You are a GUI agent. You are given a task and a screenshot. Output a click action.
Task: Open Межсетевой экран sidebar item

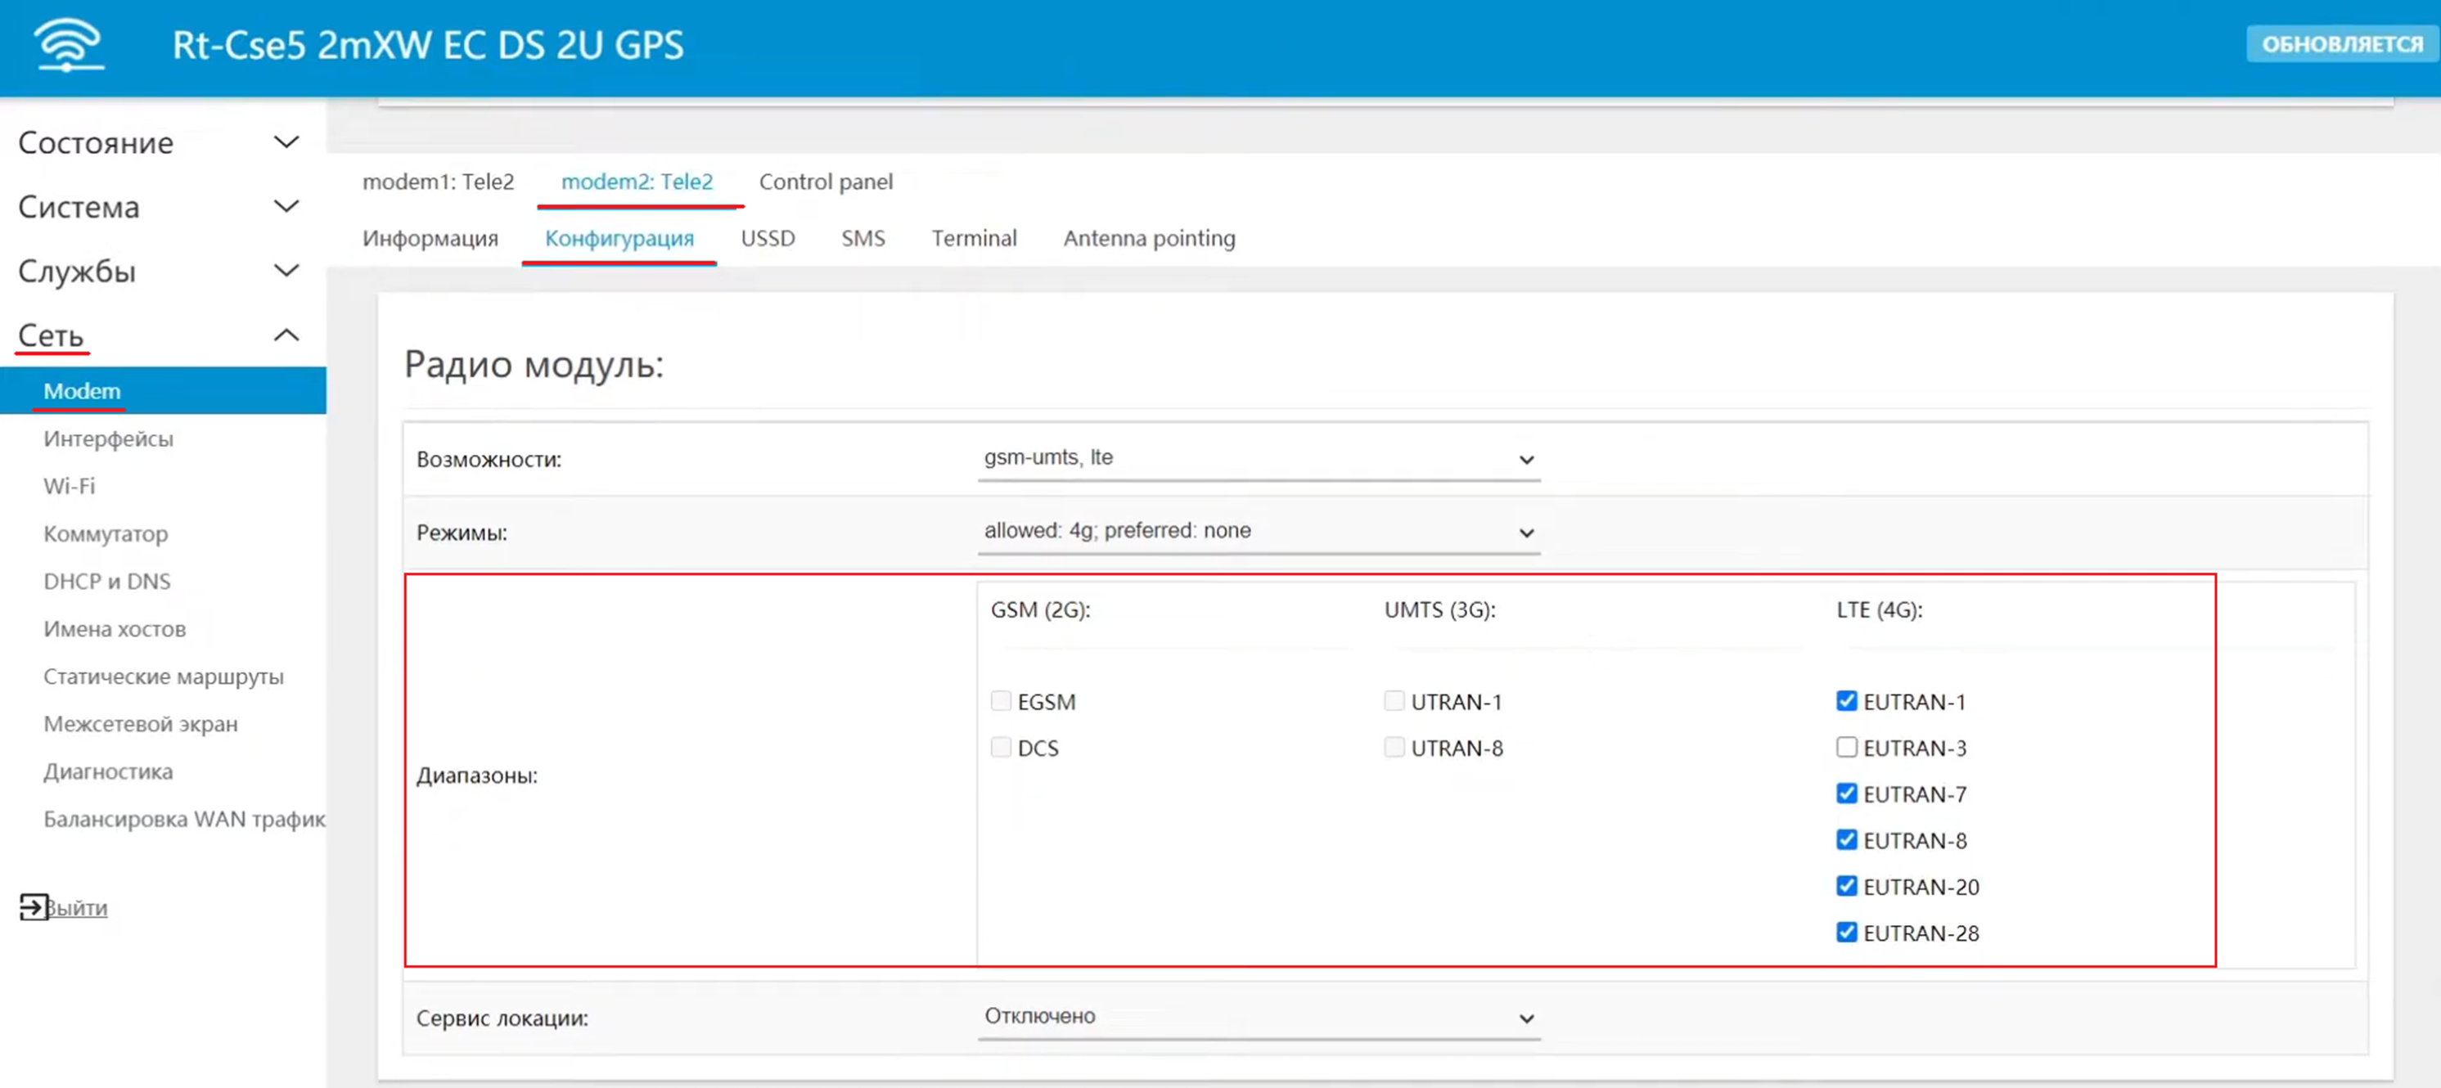coord(140,723)
